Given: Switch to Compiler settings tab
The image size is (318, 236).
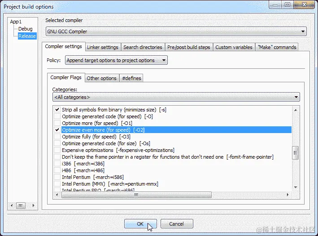Looking at the screenshot, I should [x=64, y=47].
